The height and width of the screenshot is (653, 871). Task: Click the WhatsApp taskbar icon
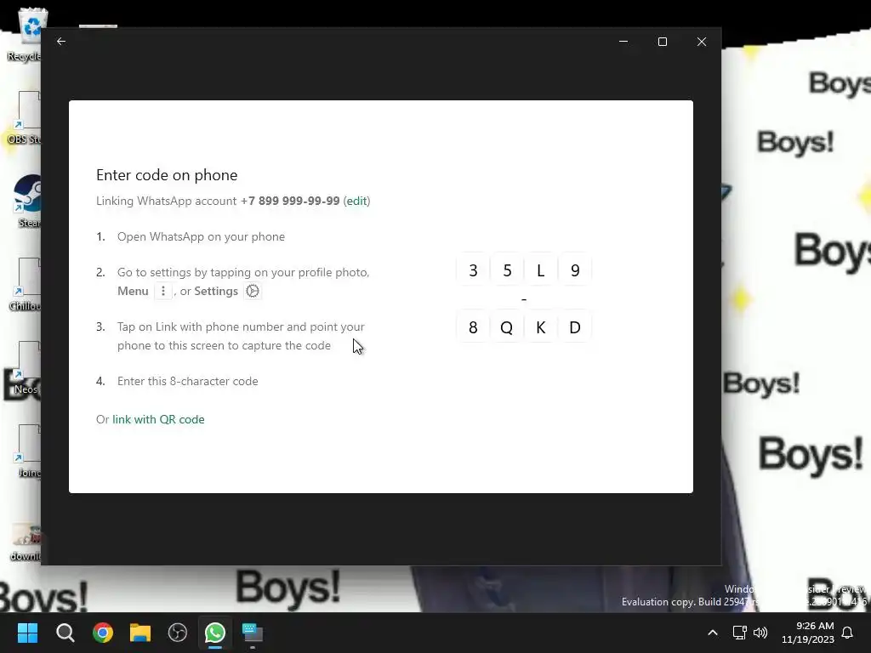point(215,633)
